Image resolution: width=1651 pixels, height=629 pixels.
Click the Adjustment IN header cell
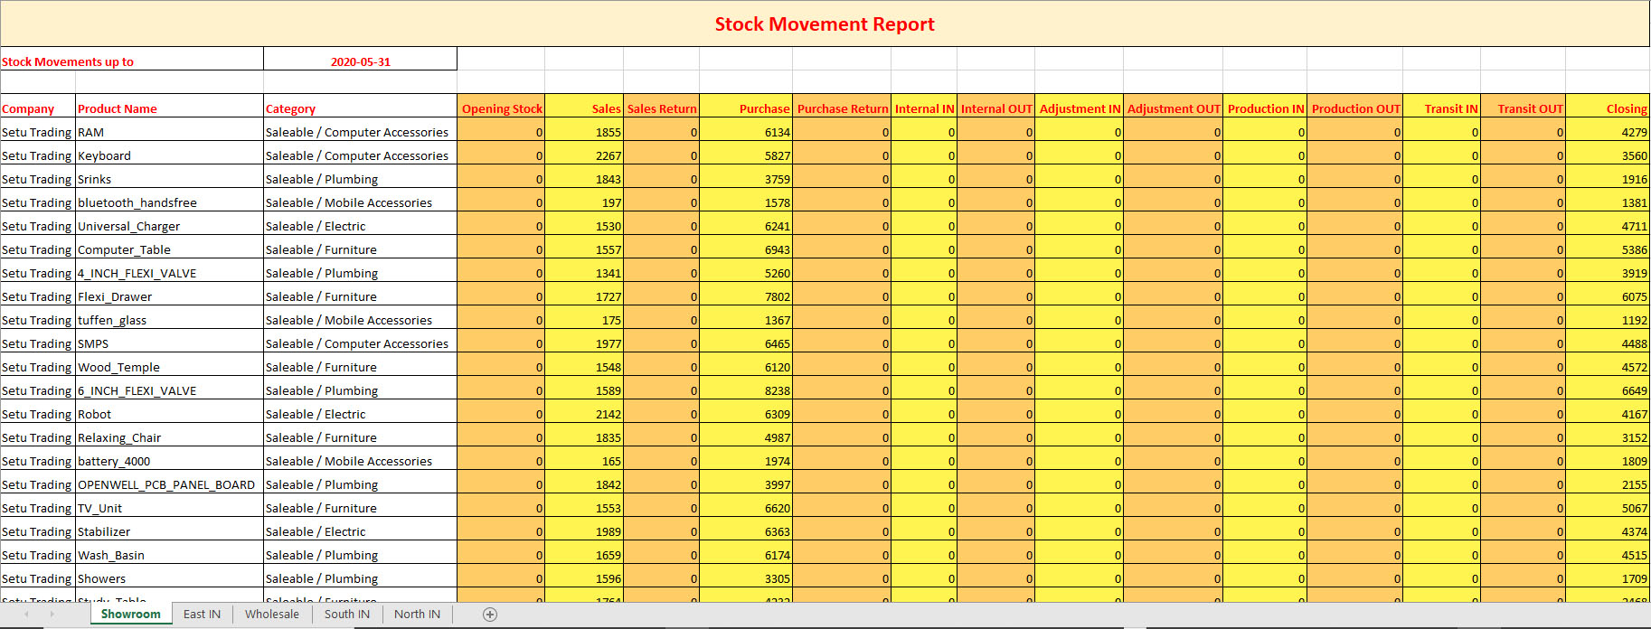pos(1079,106)
